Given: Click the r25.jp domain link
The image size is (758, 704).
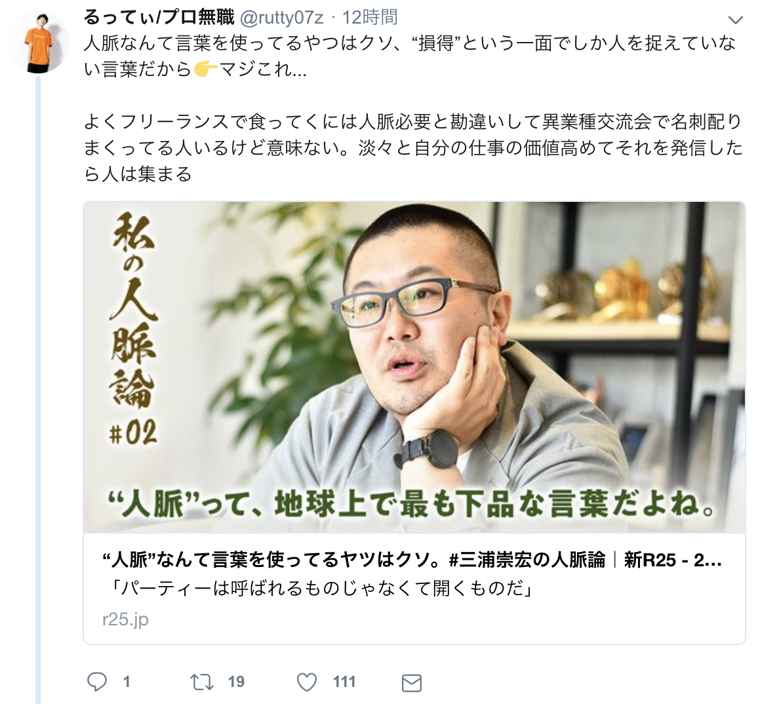Looking at the screenshot, I should tap(126, 619).
